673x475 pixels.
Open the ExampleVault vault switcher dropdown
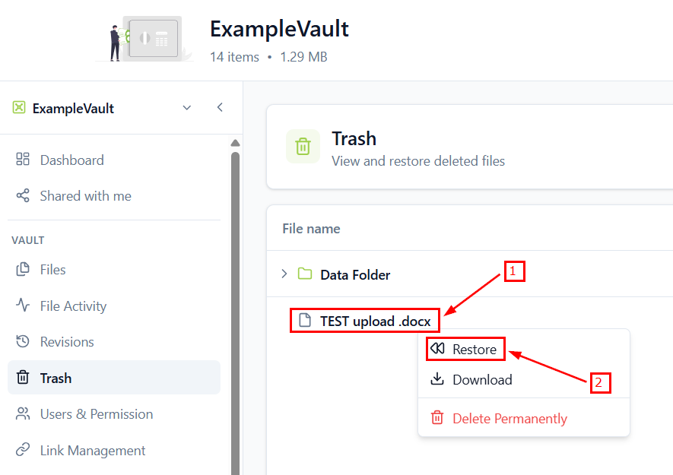click(x=187, y=108)
